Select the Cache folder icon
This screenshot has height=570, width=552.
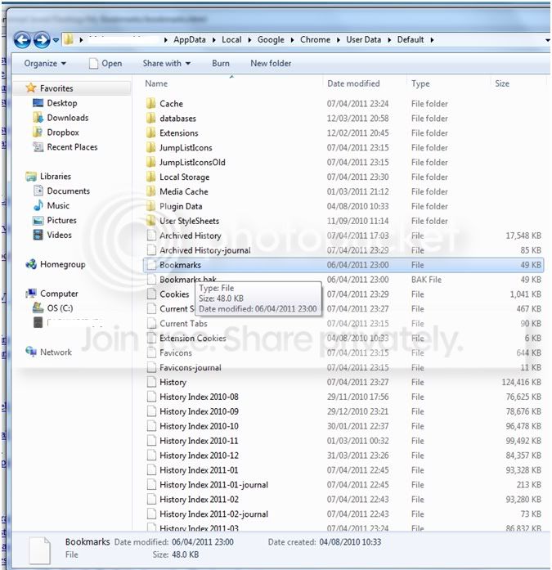tap(150, 104)
